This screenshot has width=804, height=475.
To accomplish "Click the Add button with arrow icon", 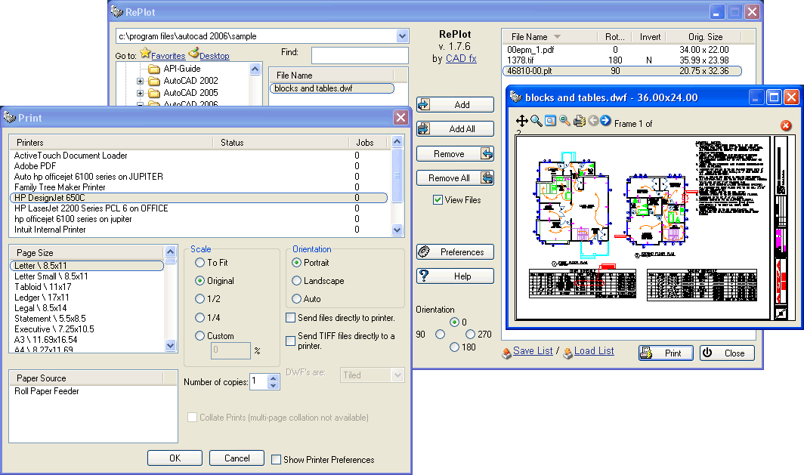I will pos(455,104).
